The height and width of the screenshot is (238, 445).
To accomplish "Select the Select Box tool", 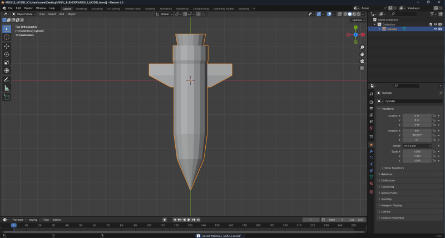I will coord(7,29).
